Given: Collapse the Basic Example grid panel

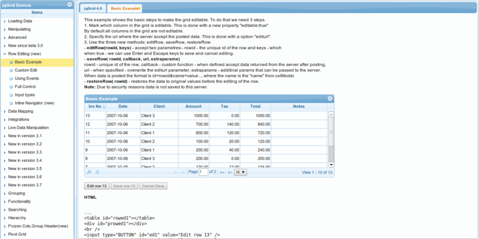Looking at the screenshot, I should point(330,99).
